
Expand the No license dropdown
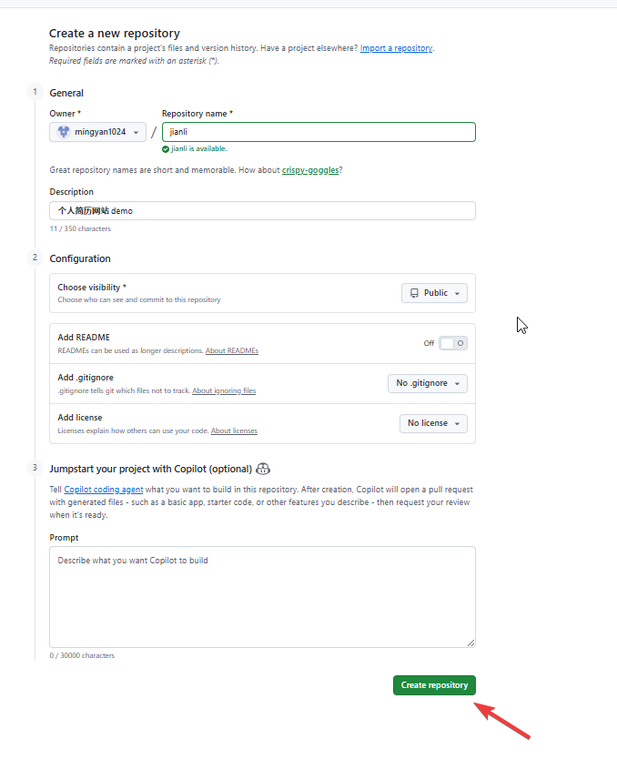[x=433, y=423]
